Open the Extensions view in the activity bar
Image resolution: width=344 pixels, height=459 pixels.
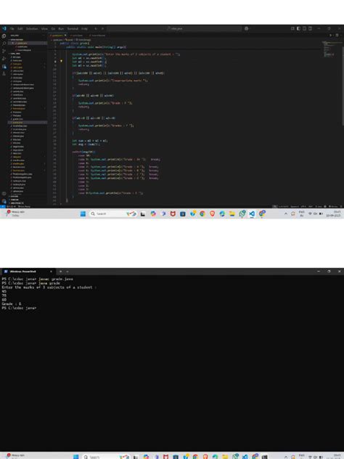point(4,66)
